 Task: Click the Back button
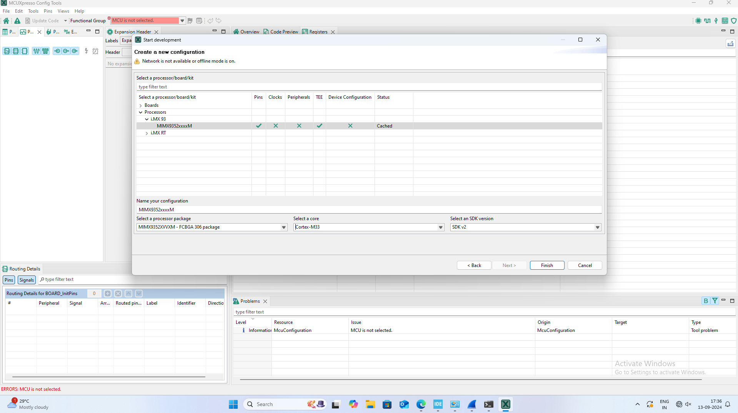pos(474,265)
